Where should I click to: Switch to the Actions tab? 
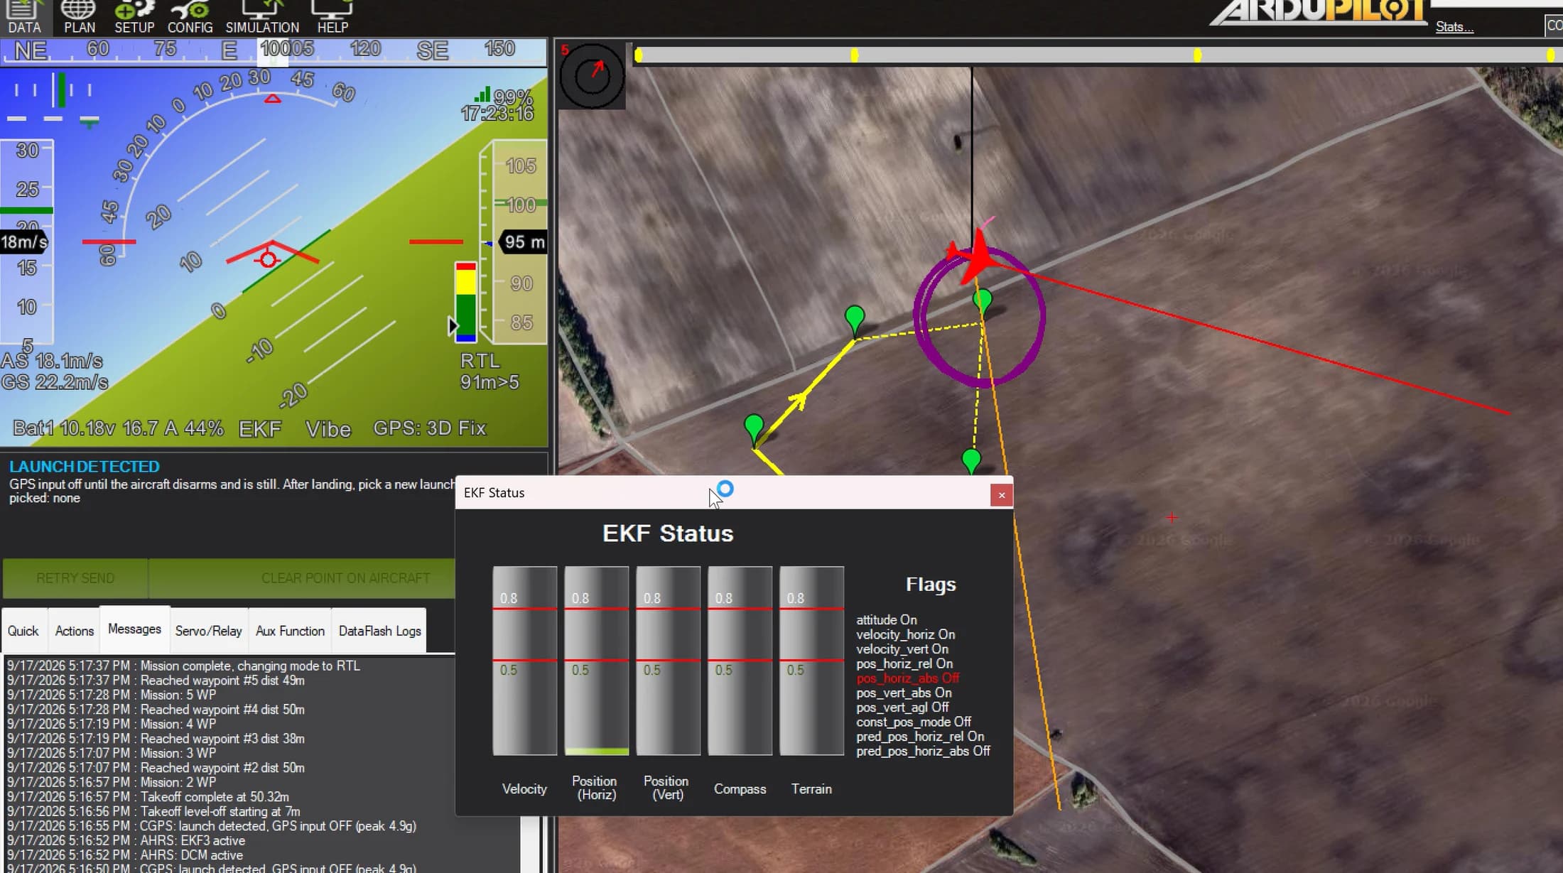75,631
